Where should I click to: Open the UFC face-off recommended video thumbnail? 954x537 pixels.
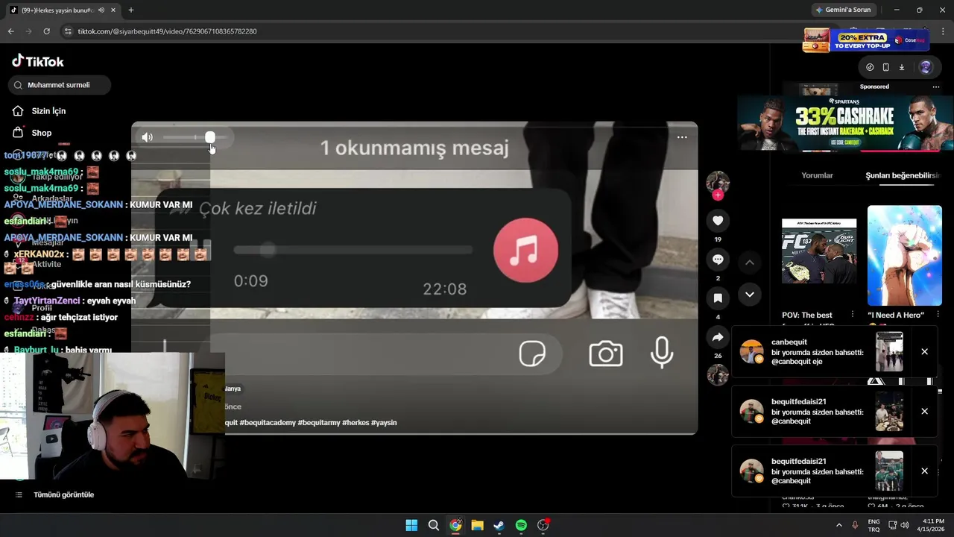pyautogui.click(x=819, y=251)
